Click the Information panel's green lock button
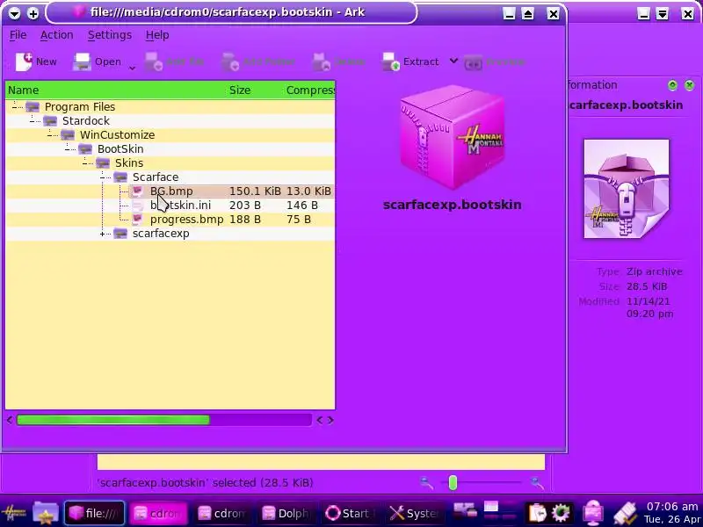The height and width of the screenshot is (527, 703). [x=672, y=85]
